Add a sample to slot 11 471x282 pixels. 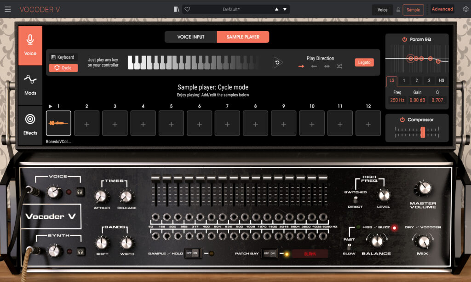pos(340,123)
